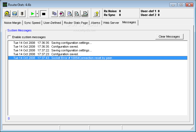Click the User-def 2 value readout
The width and height of the screenshot is (196, 132).
point(159,15)
